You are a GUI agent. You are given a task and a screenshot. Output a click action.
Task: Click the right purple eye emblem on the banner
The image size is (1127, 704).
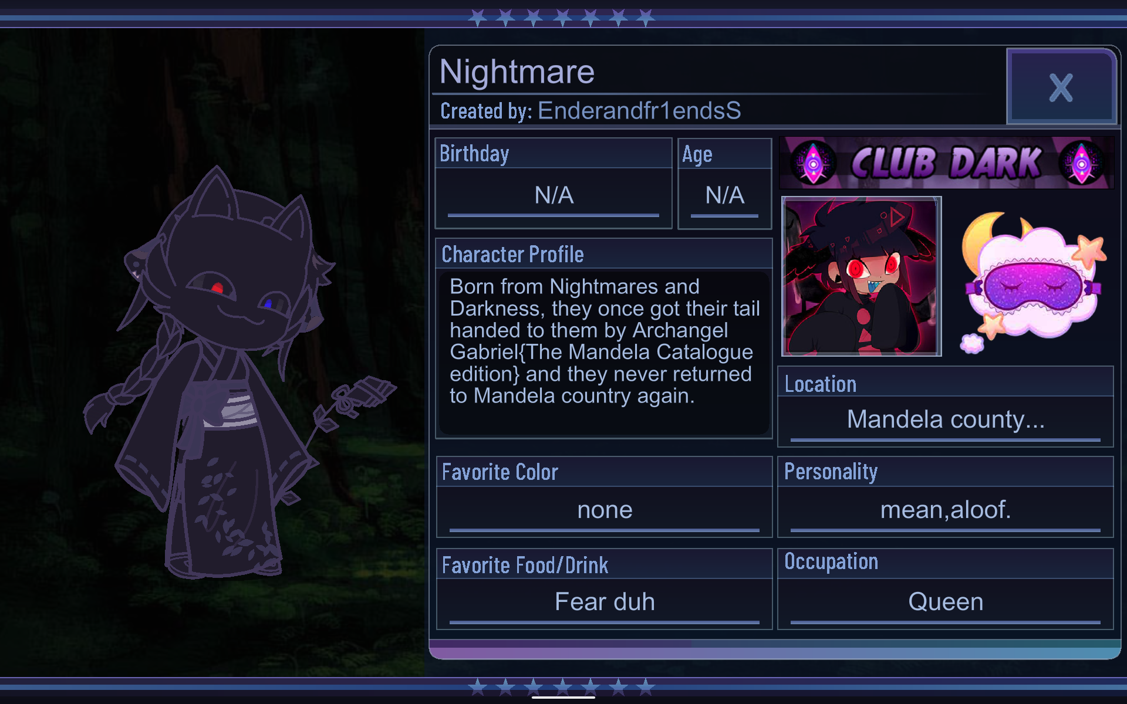click(x=1082, y=163)
